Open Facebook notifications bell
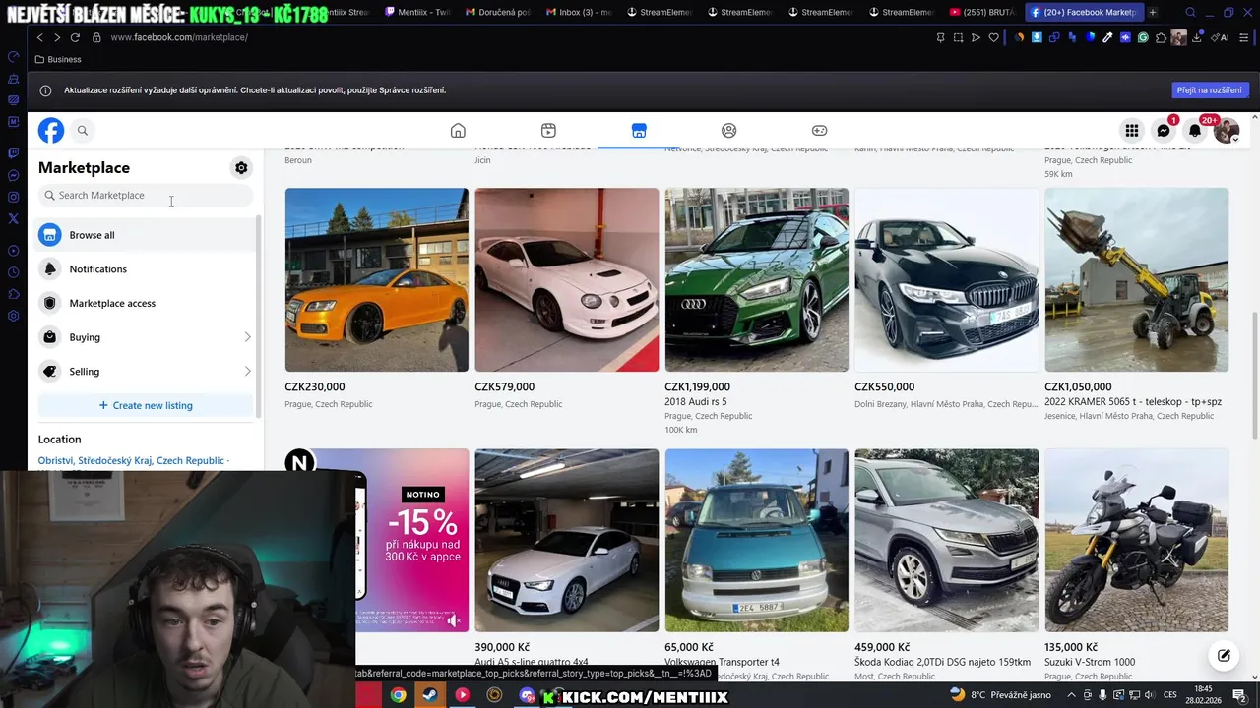 coord(1195,130)
